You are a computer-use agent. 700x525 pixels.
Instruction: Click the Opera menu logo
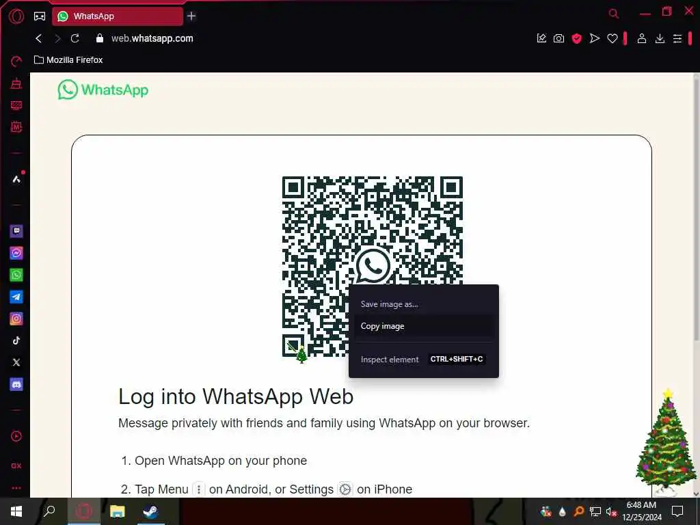coord(16,16)
